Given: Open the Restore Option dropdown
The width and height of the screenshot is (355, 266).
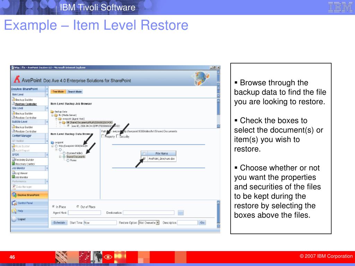Looking at the screenshot, I should click(157, 223).
